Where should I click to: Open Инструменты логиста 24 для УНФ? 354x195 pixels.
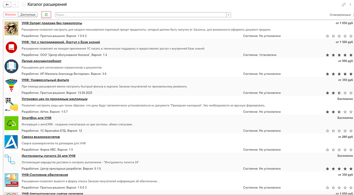pos(48,156)
